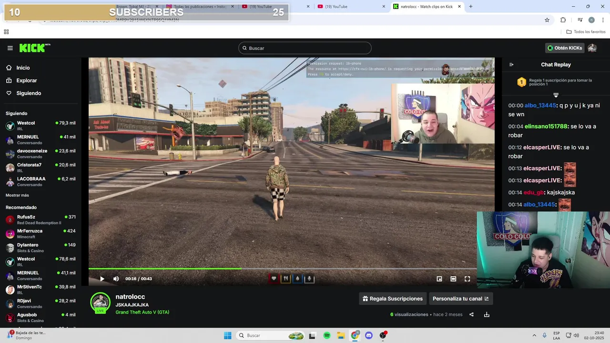
Task: Close the natrolocc Kick tab
Action: pyautogui.click(x=459, y=7)
